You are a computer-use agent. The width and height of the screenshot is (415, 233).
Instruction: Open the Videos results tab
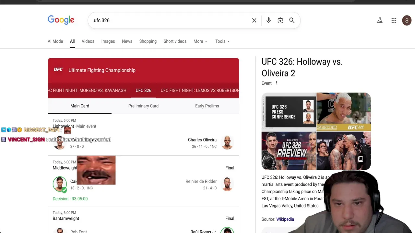click(88, 41)
